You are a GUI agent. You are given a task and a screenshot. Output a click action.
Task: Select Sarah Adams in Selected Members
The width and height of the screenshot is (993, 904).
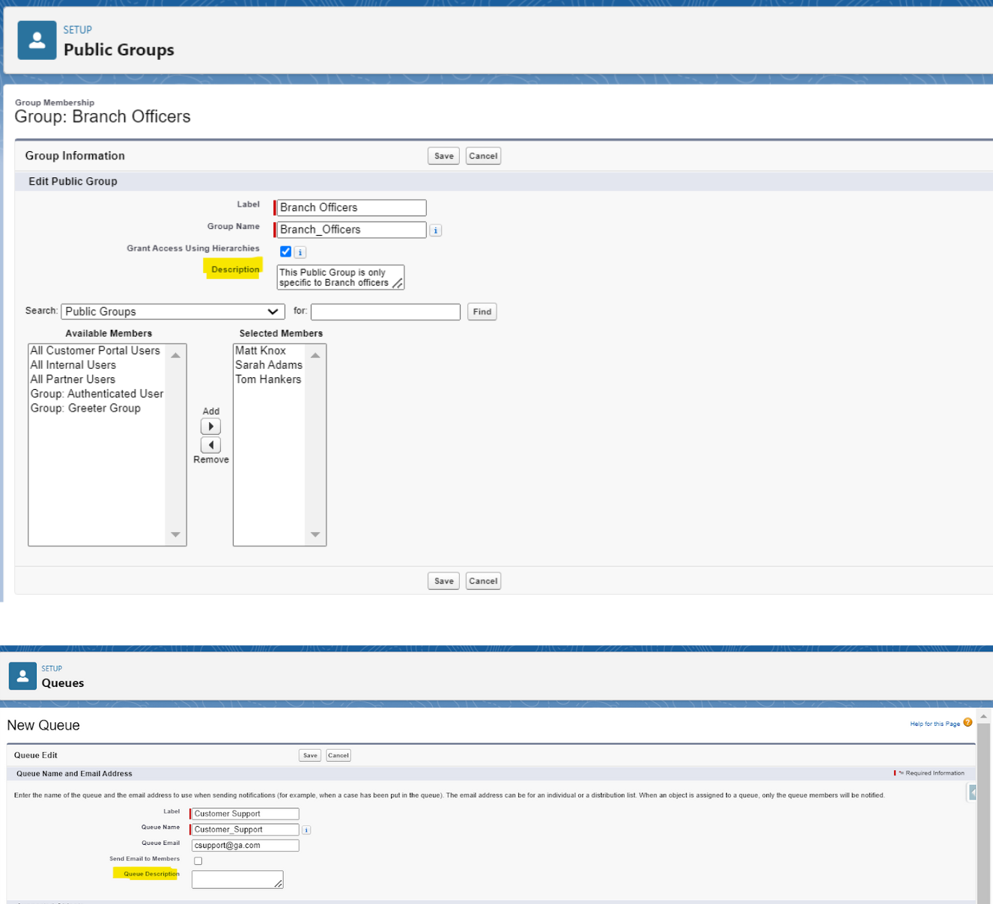click(268, 365)
